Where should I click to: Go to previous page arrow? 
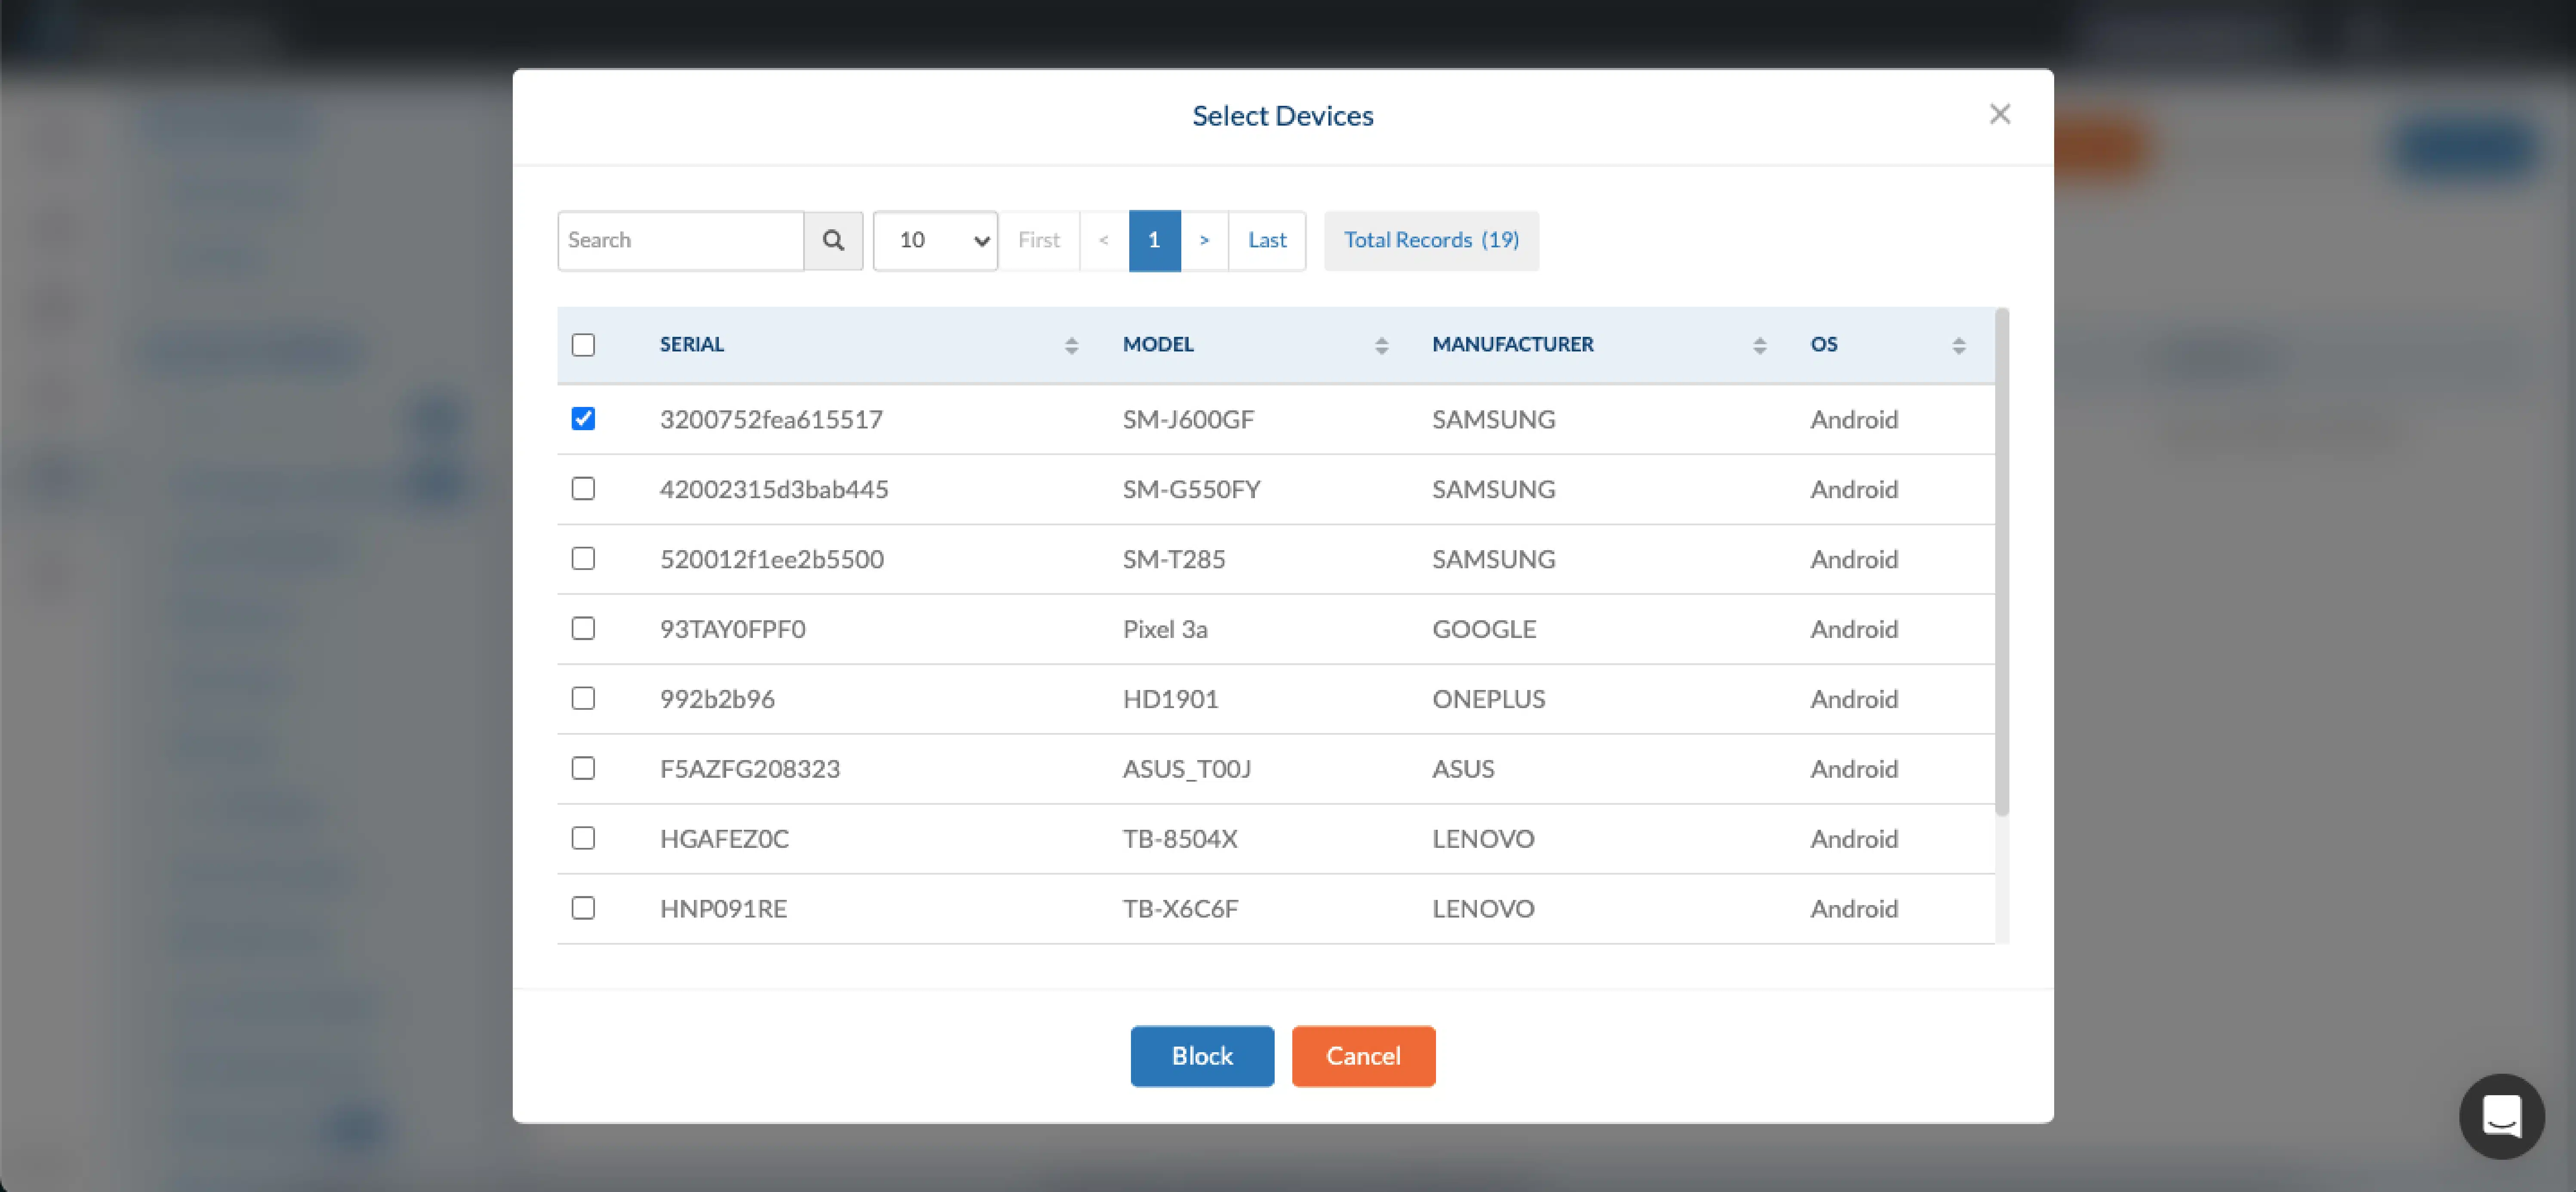[x=1104, y=240]
